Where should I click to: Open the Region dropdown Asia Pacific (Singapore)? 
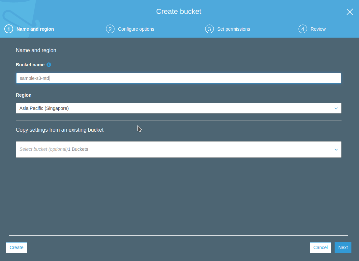[179, 108]
